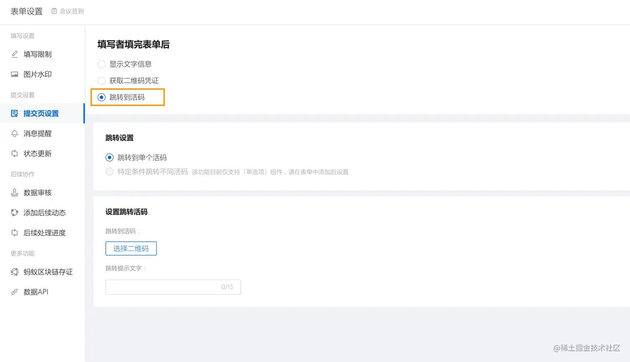Click the stamp icon beside 数据审核

pyautogui.click(x=15, y=192)
